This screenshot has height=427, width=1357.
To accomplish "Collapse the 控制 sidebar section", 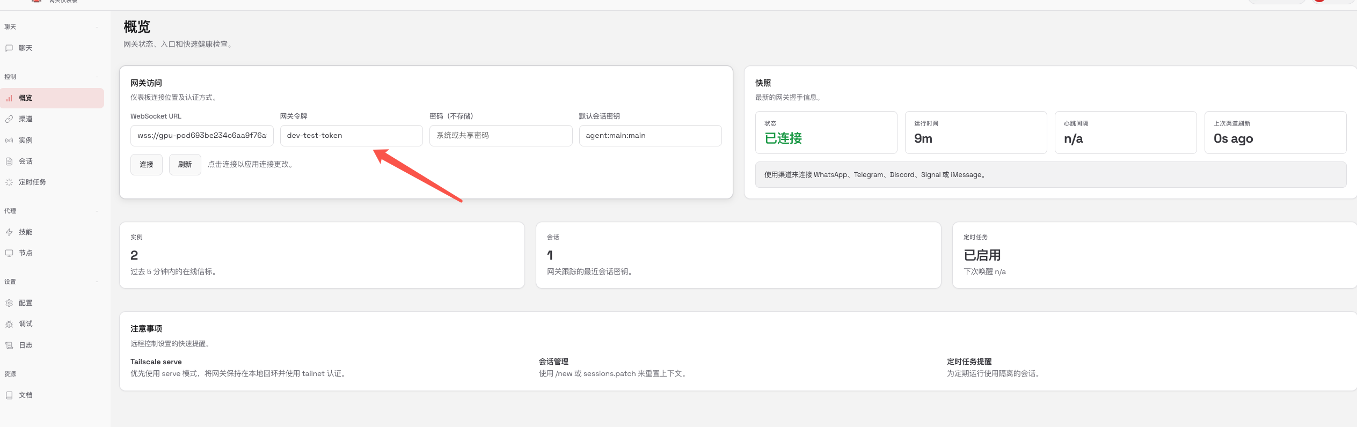I will (x=97, y=77).
